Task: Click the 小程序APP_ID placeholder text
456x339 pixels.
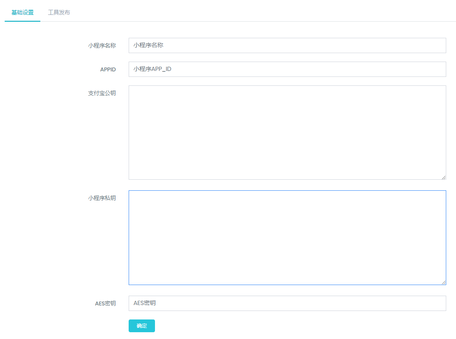Action: (152, 69)
